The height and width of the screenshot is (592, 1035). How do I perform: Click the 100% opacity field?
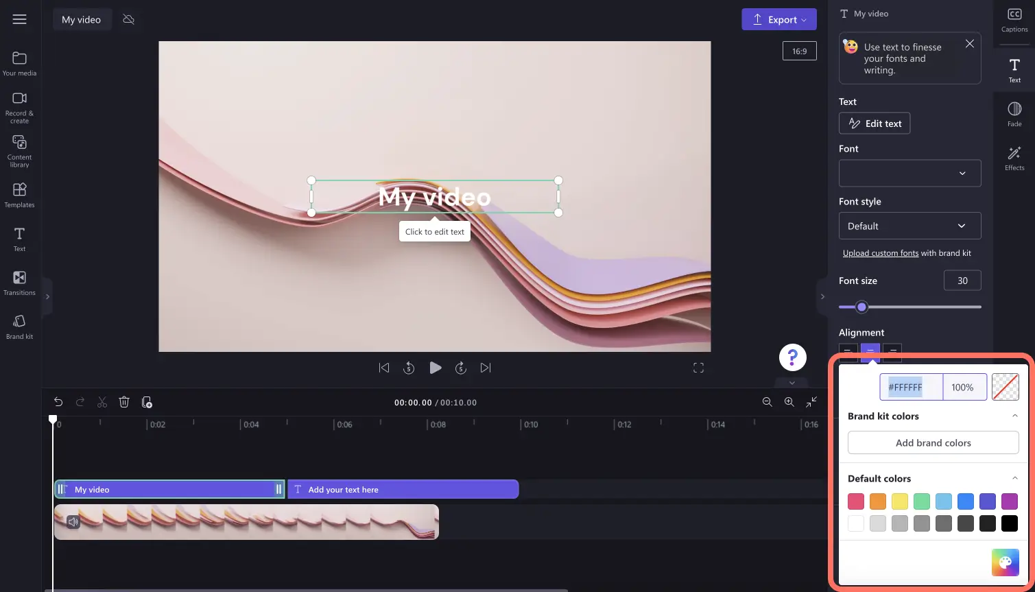[x=965, y=387]
